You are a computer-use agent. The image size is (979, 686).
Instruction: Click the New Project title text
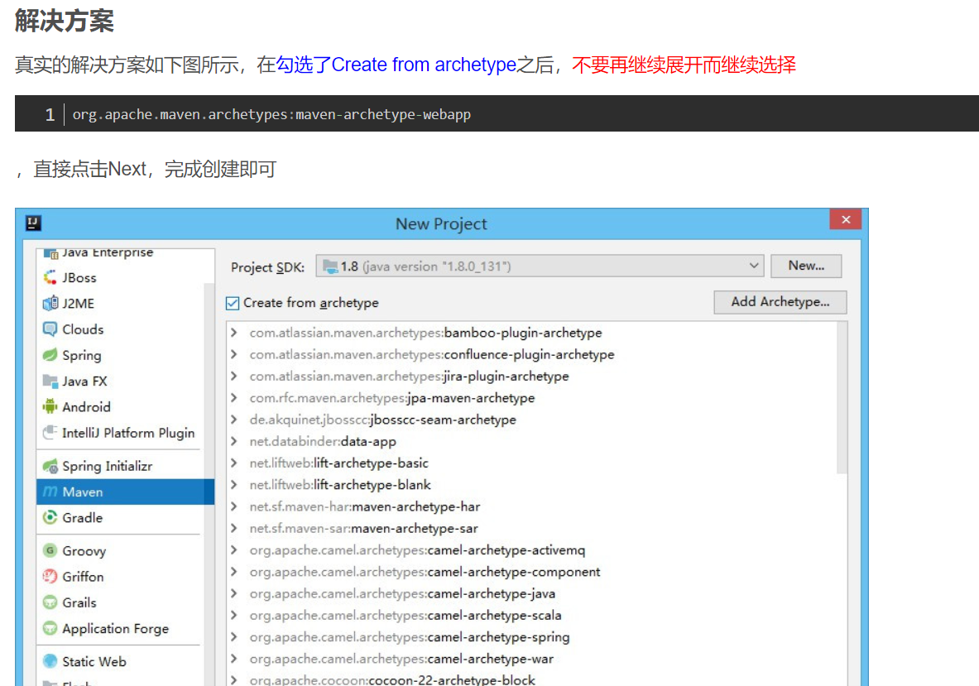pos(441,223)
